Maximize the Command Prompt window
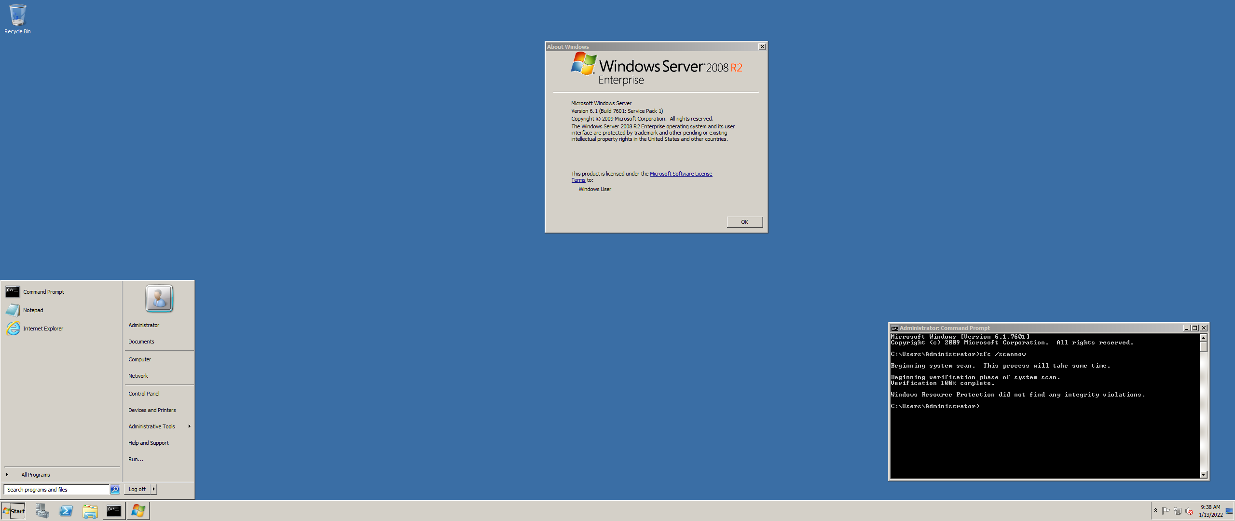Viewport: 1235px width, 521px height. point(1195,328)
